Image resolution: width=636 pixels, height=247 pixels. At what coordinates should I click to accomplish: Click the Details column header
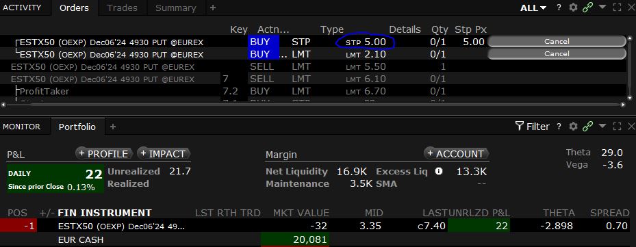[405, 29]
